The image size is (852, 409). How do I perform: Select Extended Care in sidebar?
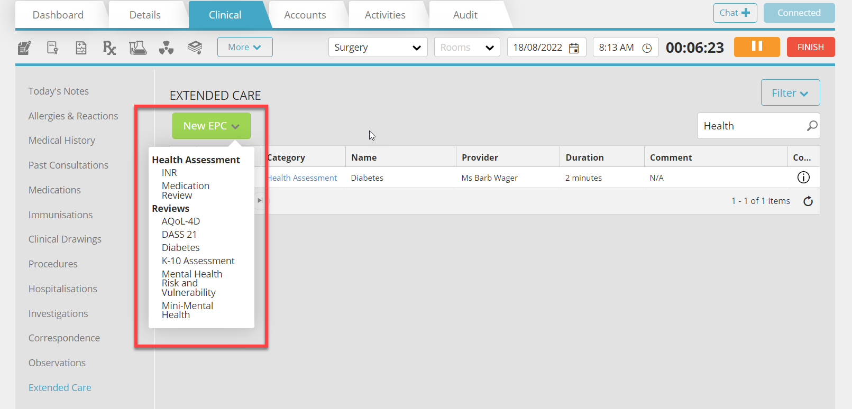click(x=60, y=388)
